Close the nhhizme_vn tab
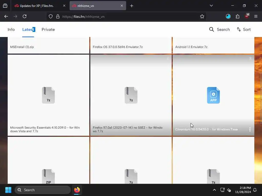This screenshot has height=196, width=262. point(122,6)
